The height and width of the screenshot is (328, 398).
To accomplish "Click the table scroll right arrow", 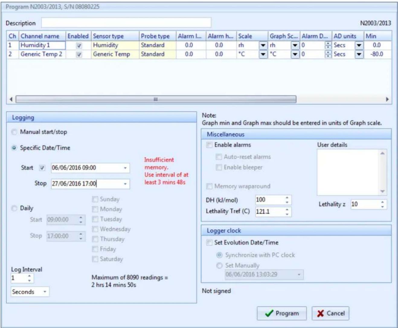I will tap(388, 99).
